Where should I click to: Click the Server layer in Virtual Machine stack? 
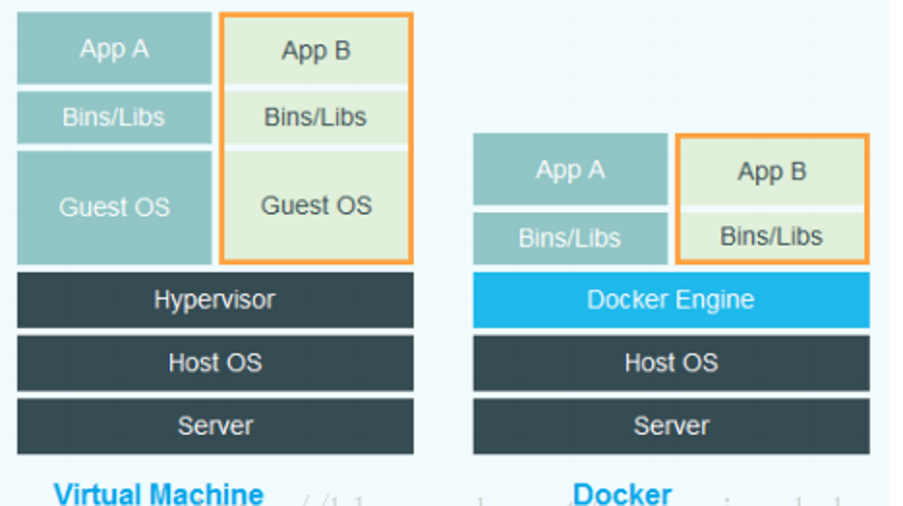(215, 426)
